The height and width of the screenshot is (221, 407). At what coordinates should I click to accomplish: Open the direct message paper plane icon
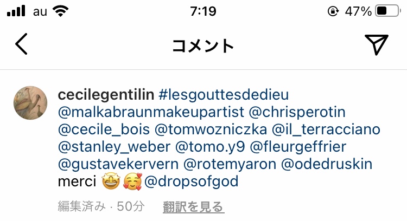[x=377, y=44]
